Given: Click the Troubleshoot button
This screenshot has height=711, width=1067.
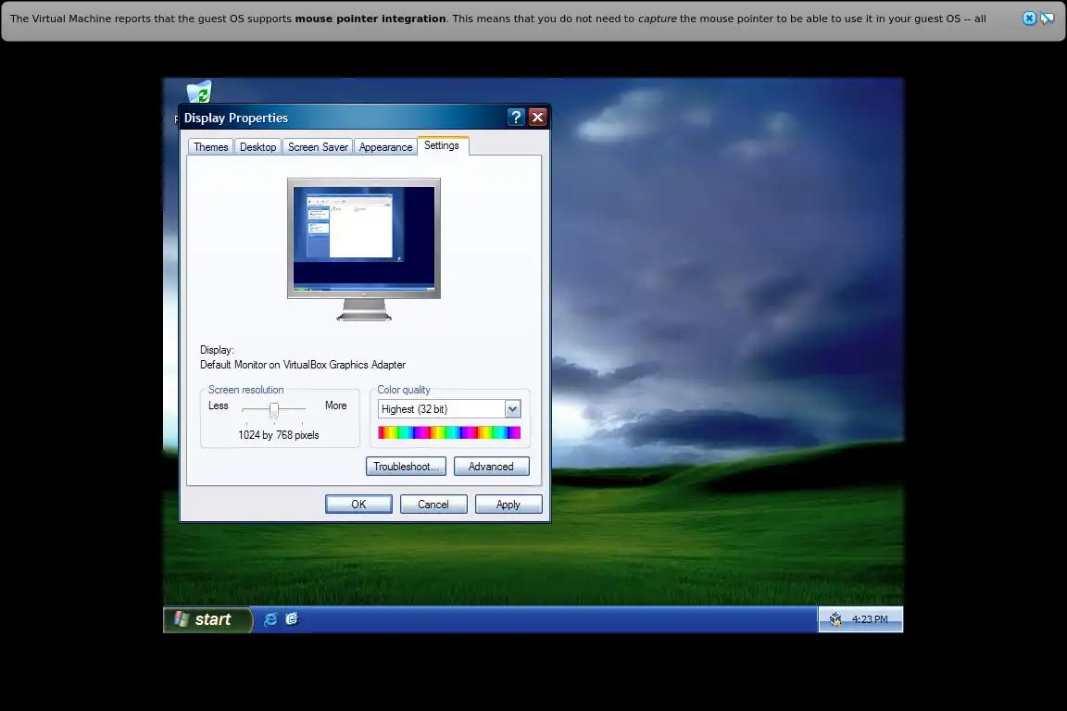Looking at the screenshot, I should pyautogui.click(x=407, y=466).
